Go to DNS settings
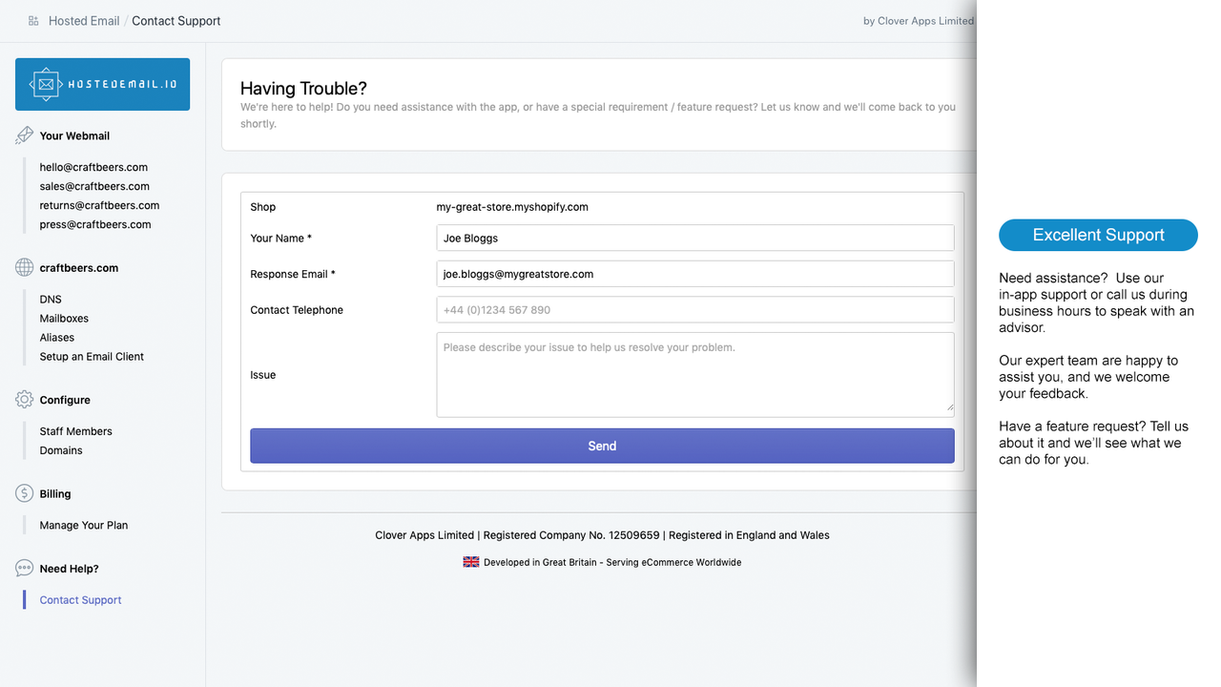1221x687 pixels. tap(51, 300)
